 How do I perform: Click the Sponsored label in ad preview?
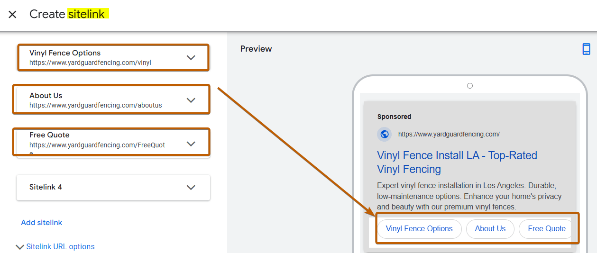click(x=394, y=117)
